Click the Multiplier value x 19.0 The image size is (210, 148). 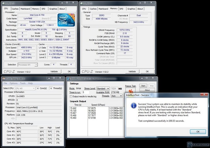click(27, 51)
